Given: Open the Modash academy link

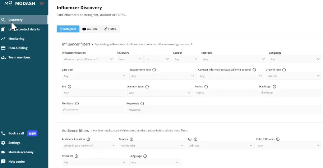Looking at the screenshot, I should (x=24, y=152).
